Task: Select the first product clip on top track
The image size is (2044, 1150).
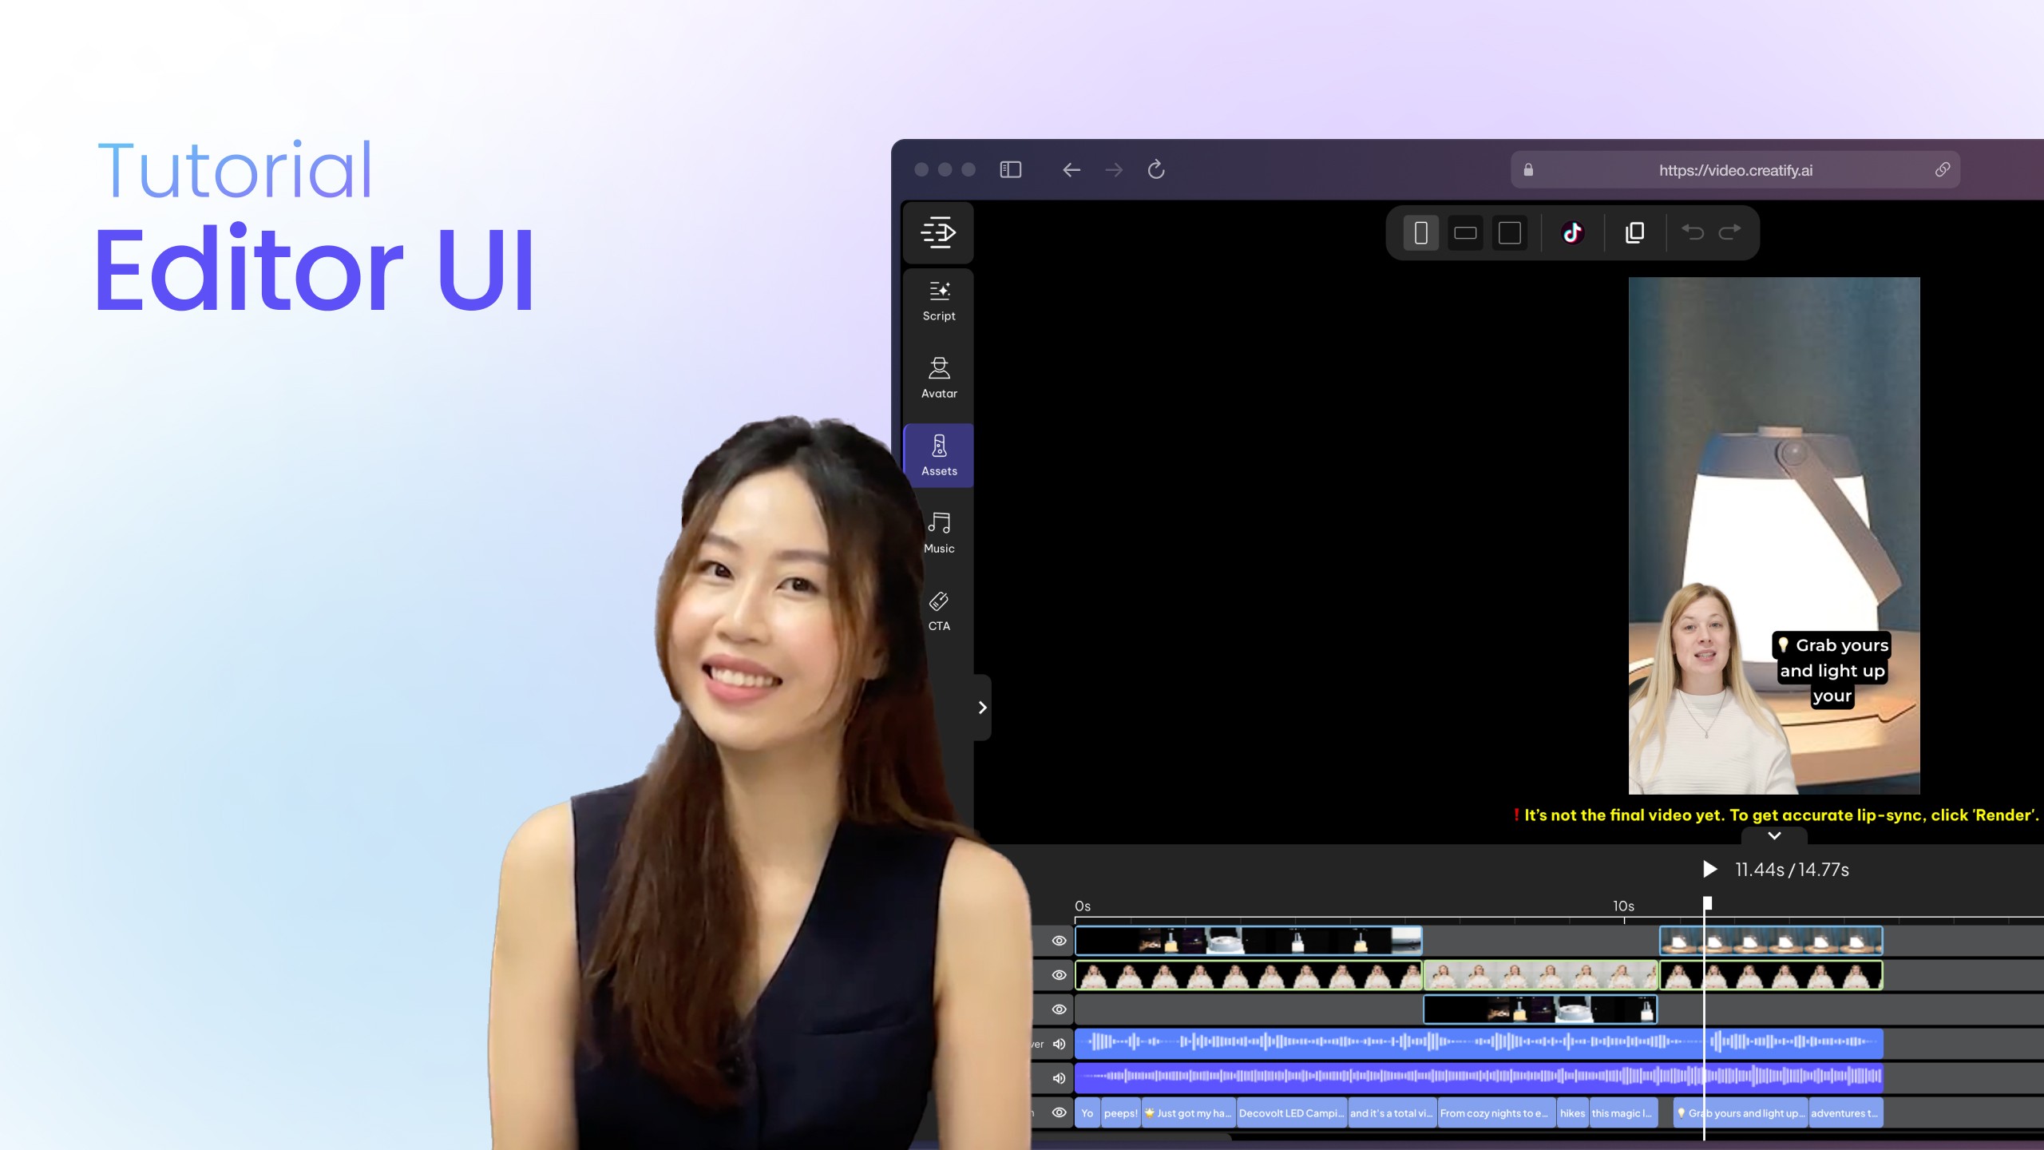Action: click(1249, 941)
